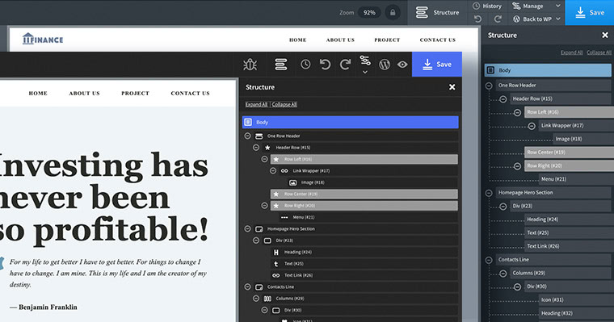Click the section icon of front Homepage Hero Section
The height and width of the screenshot is (322, 614).
[x=259, y=229]
